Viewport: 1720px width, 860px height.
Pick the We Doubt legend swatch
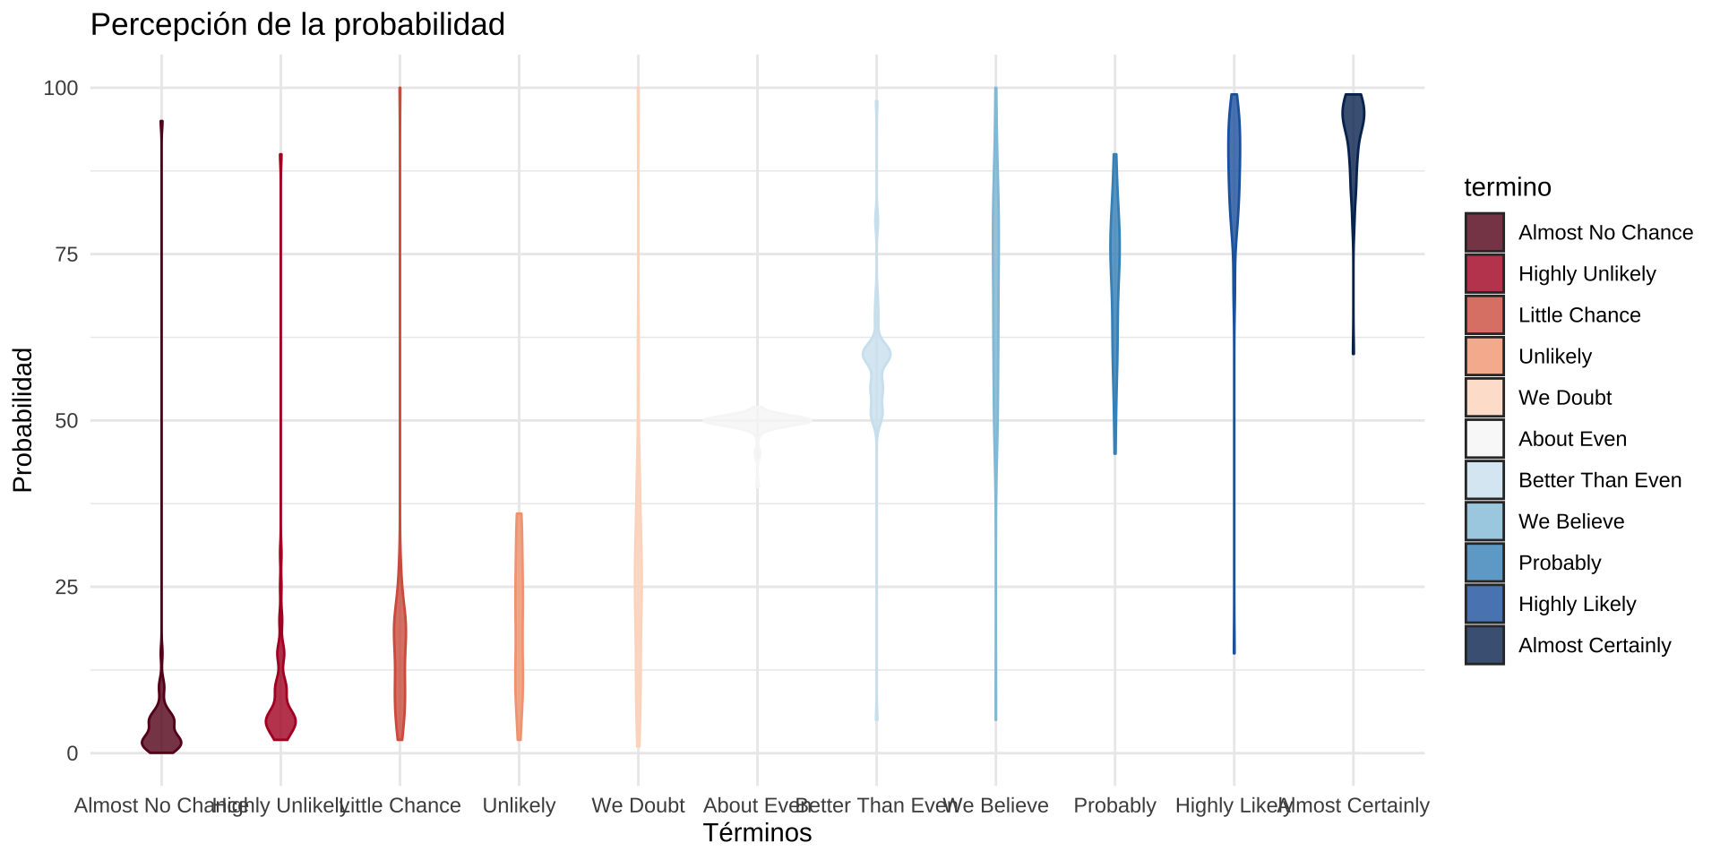click(x=1484, y=398)
